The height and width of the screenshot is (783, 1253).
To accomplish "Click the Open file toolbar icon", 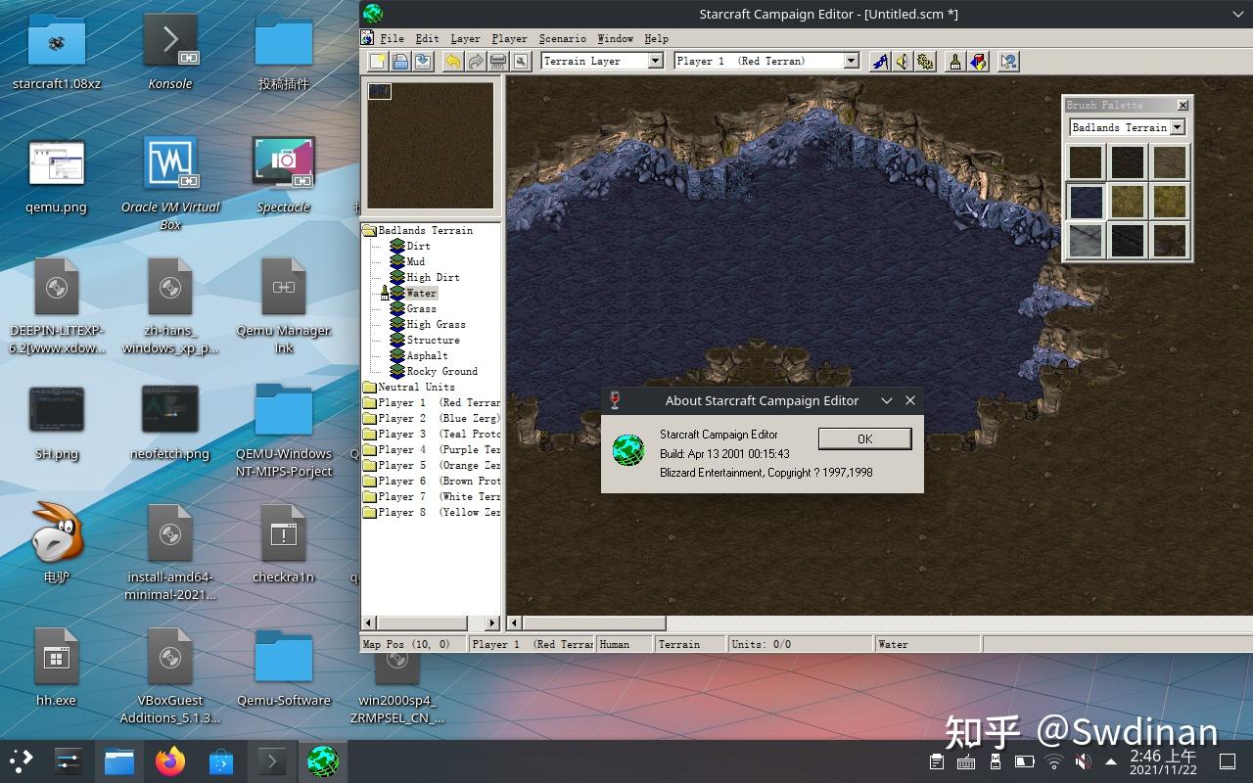I will point(400,61).
